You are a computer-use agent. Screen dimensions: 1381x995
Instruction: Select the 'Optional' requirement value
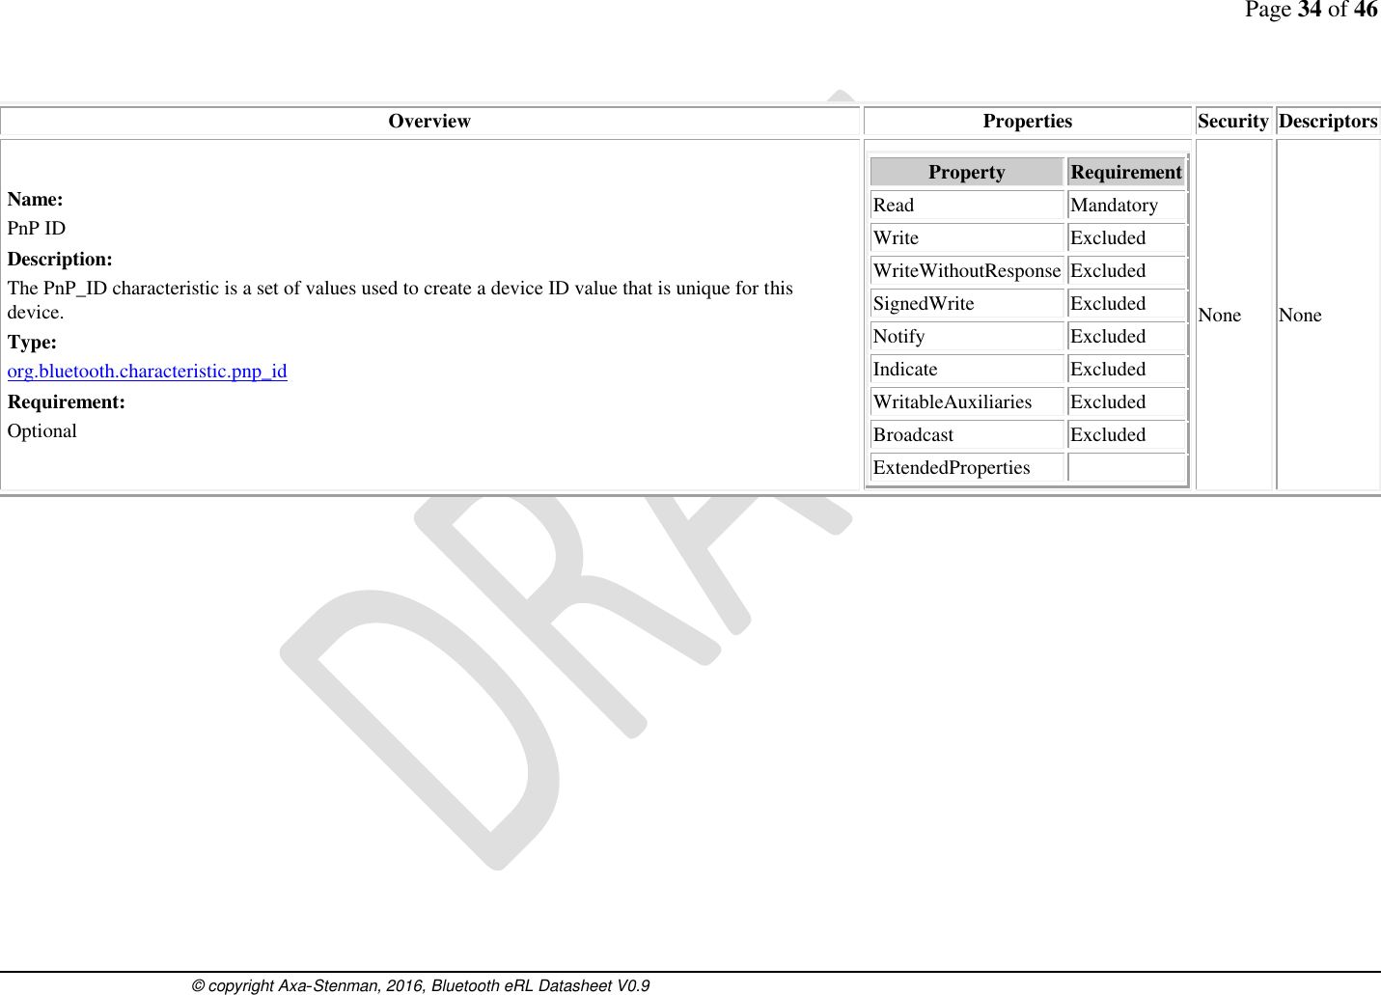click(x=42, y=431)
